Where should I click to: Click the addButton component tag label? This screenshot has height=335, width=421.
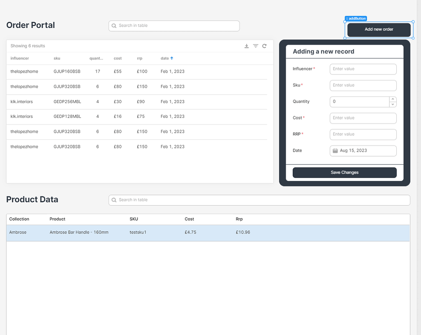coord(355,18)
